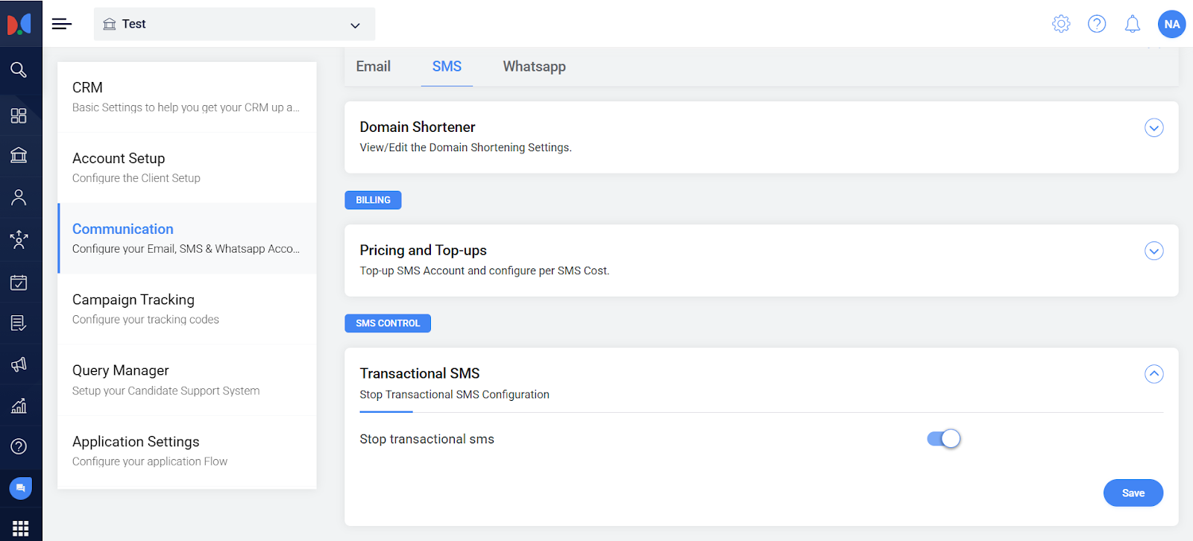Viewport: 1193px width, 541px height.
Task: Click the Transactional SMS heading
Action: tap(420, 373)
